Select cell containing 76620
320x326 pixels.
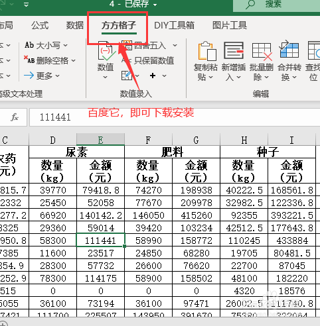pos(196,266)
